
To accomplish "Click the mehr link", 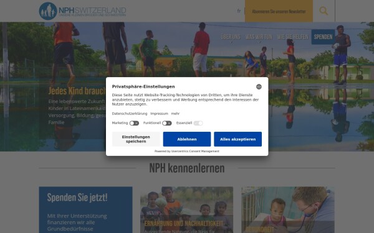I will [175, 114].
